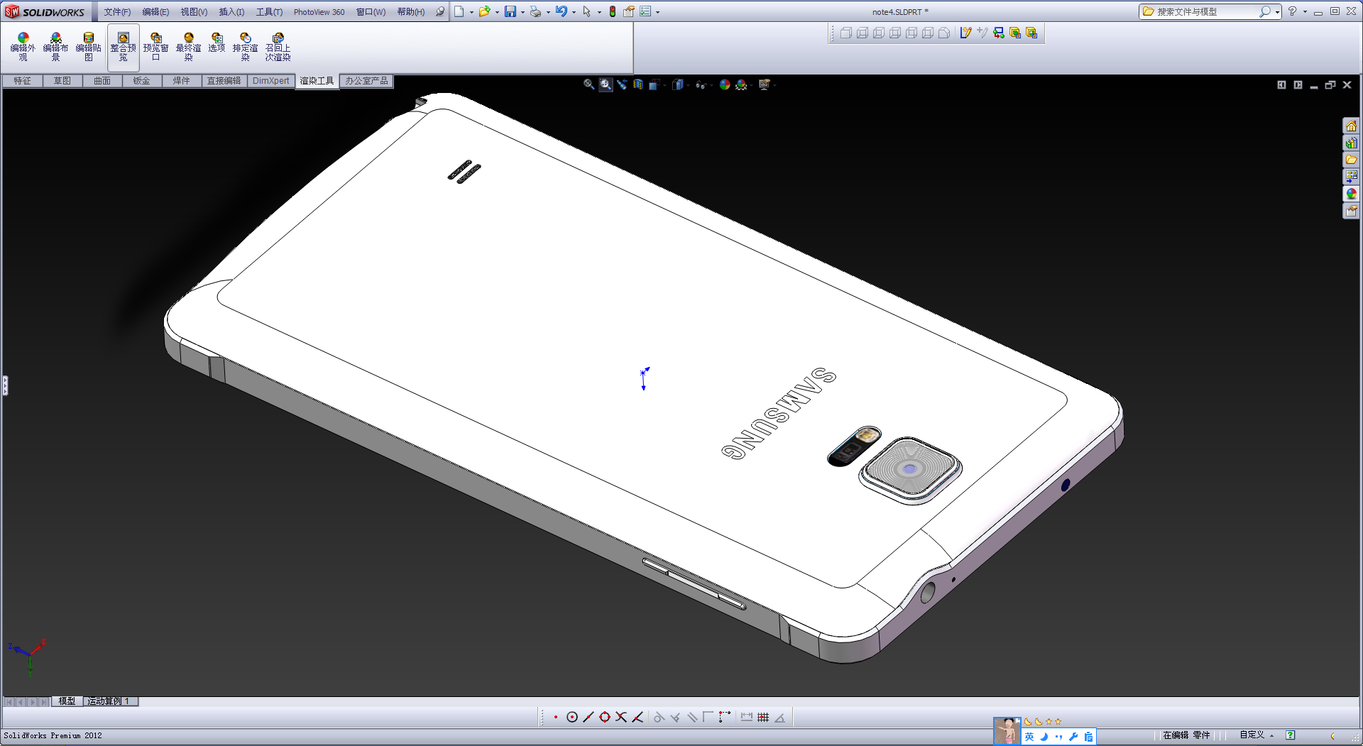Image resolution: width=1363 pixels, height=746 pixels.
Task: Click the Open file folder icon
Action: pos(484,11)
